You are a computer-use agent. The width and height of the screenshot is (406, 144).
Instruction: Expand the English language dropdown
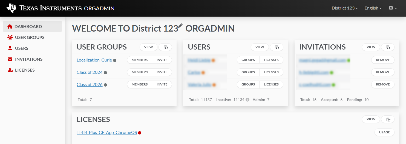pos(373,8)
